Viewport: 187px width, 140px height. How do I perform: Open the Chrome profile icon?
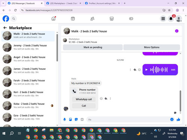[x=177, y=10]
